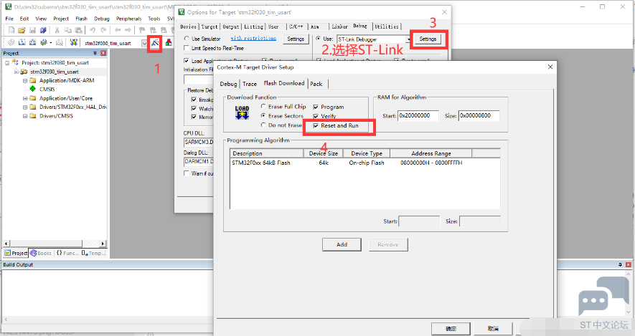Toggle the Program checkbox
This screenshot has width=635, height=336.
316,107
